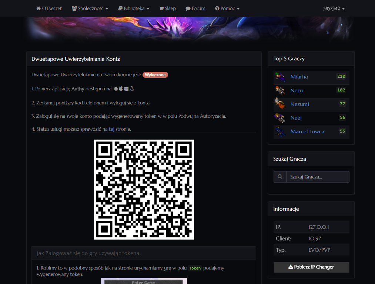Click the Wyłączone status badge

pyautogui.click(x=155, y=75)
